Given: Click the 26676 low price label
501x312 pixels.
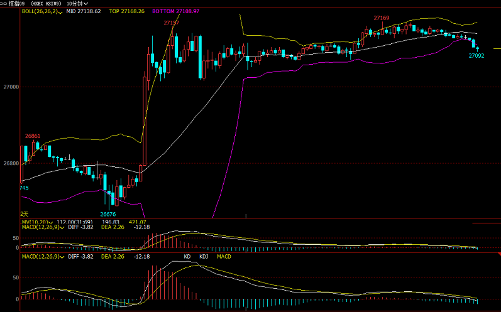Looking at the screenshot, I should [108, 214].
